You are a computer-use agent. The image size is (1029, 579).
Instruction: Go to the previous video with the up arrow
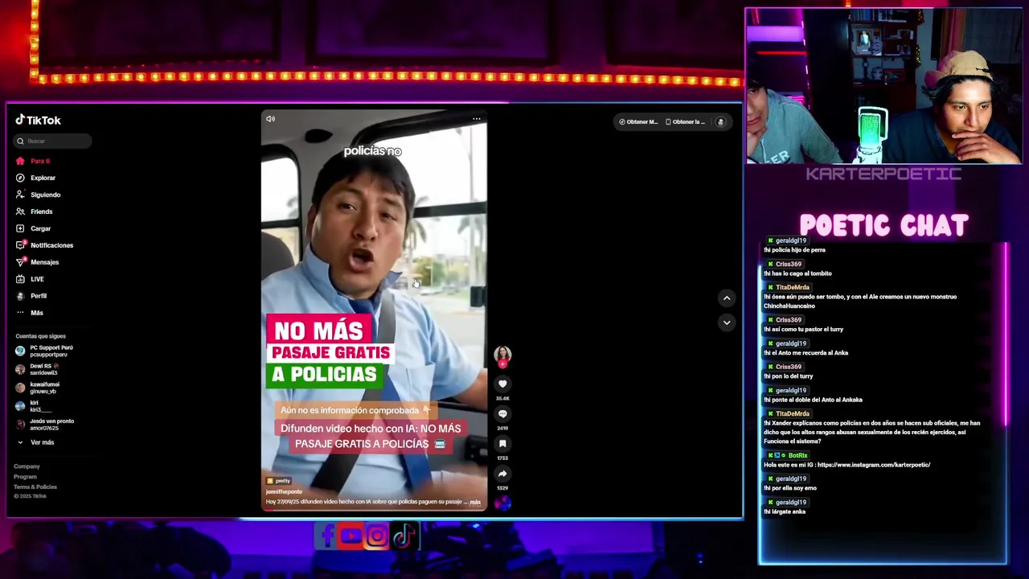pos(727,298)
